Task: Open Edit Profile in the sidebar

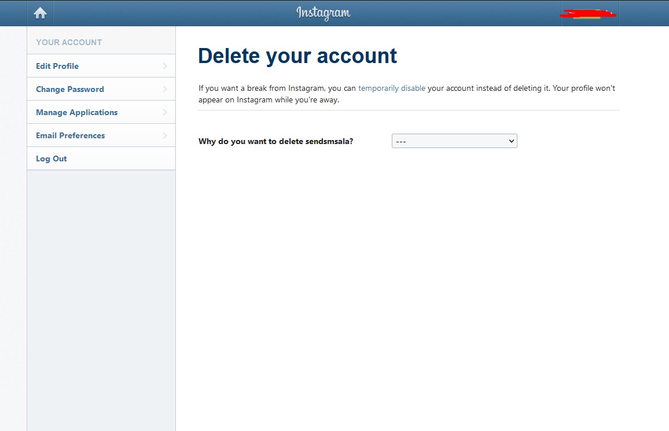Action: [57, 66]
